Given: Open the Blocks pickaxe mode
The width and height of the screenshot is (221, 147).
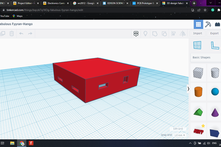Looking at the screenshot, I should click(x=208, y=24).
